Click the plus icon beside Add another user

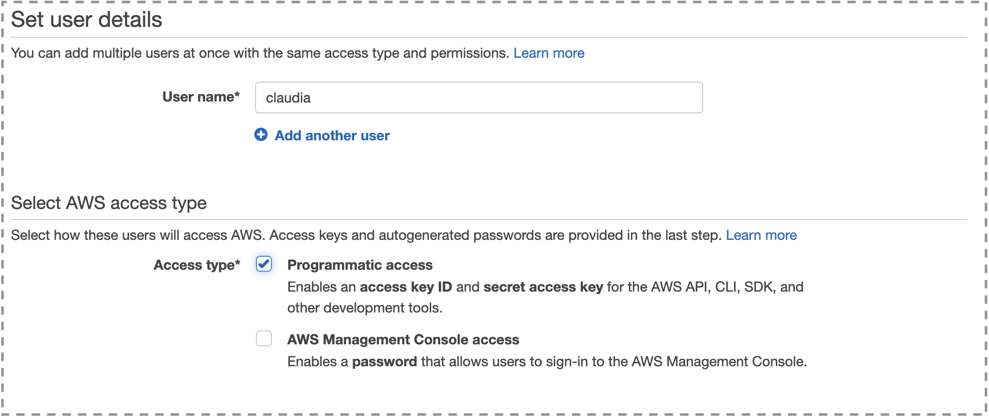(x=261, y=135)
